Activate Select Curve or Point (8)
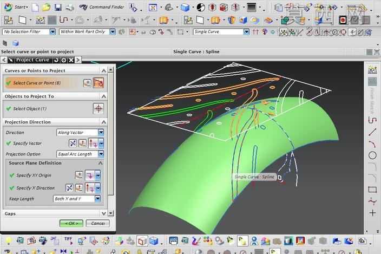The image size is (381, 254). coord(37,83)
